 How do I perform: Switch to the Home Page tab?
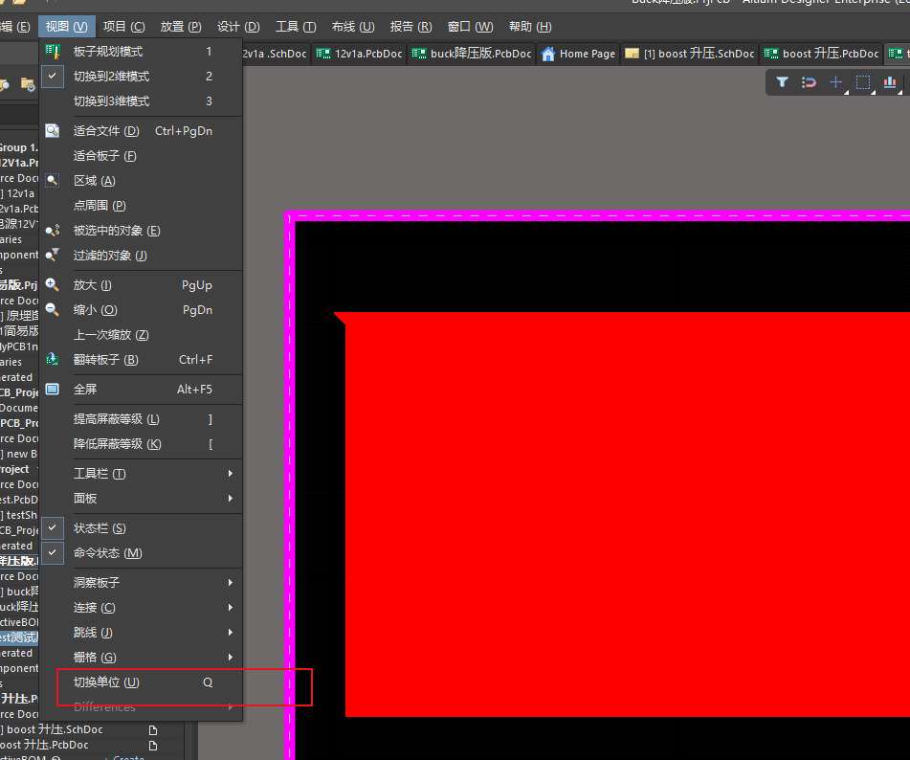(x=578, y=54)
